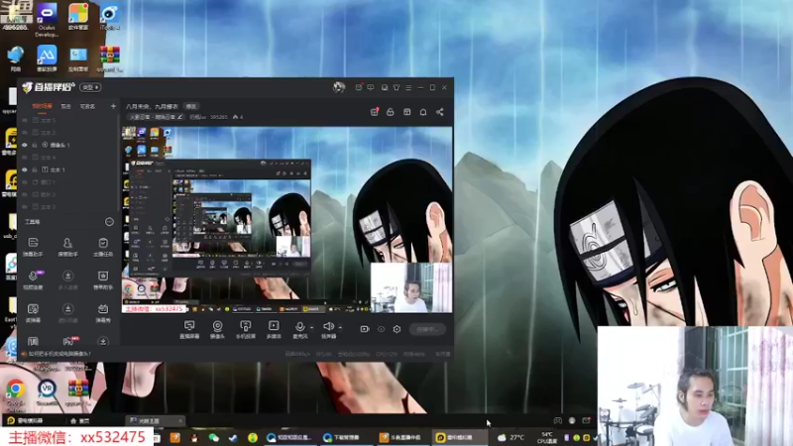Select webcam thumbnail in the preview
This screenshot has height=446, width=793.
[x=411, y=287]
